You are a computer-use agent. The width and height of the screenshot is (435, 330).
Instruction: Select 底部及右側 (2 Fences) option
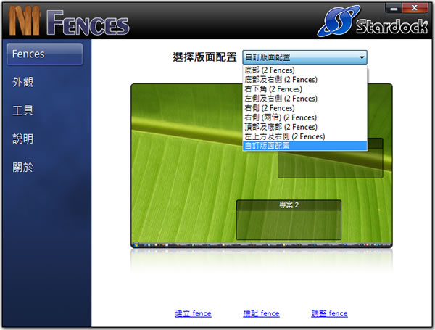pyautogui.click(x=304, y=80)
